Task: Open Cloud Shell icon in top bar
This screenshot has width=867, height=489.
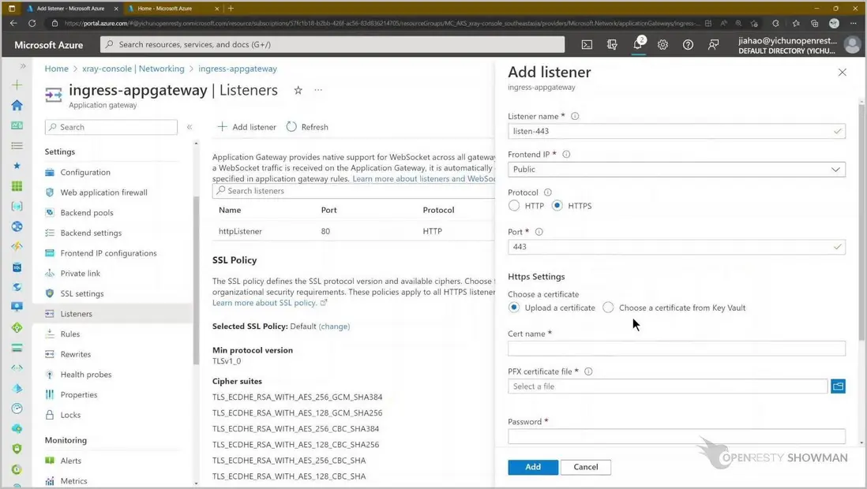Action: [x=587, y=45]
